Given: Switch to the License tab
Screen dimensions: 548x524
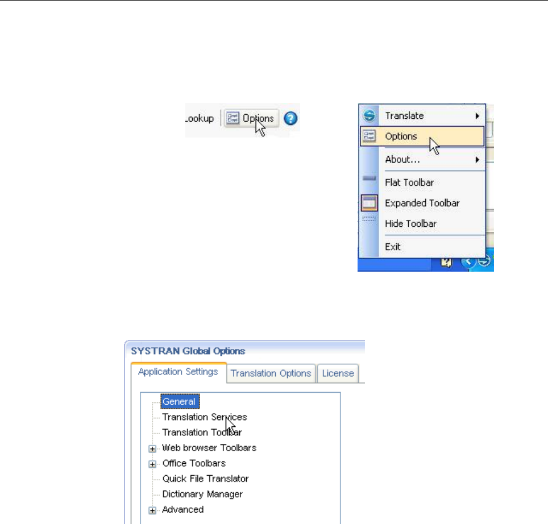Looking at the screenshot, I should click(338, 373).
